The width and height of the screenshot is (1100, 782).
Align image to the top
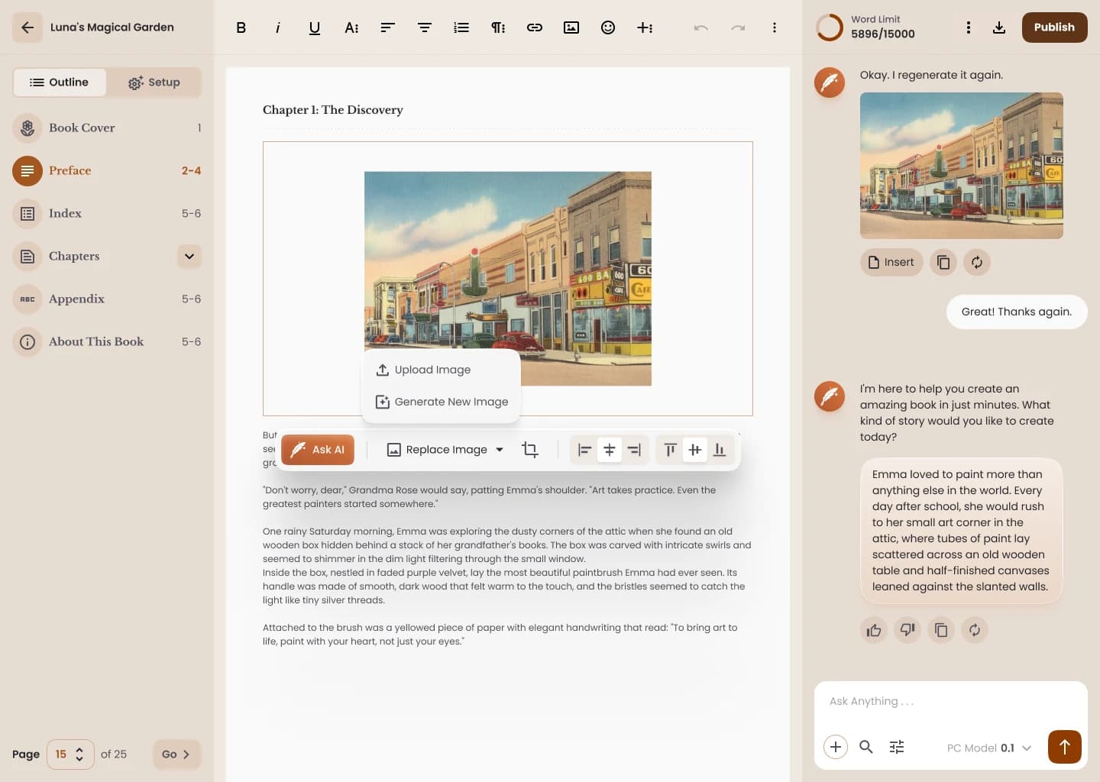pyautogui.click(x=671, y=450)
